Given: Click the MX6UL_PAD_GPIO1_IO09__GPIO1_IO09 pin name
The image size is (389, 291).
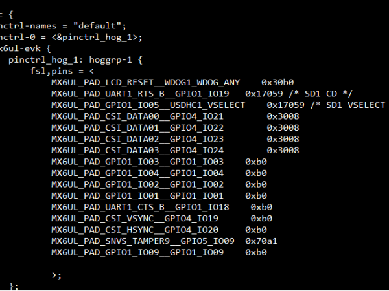Looking at the screenshot, I should pyautogui.click(x=137, y=252).
